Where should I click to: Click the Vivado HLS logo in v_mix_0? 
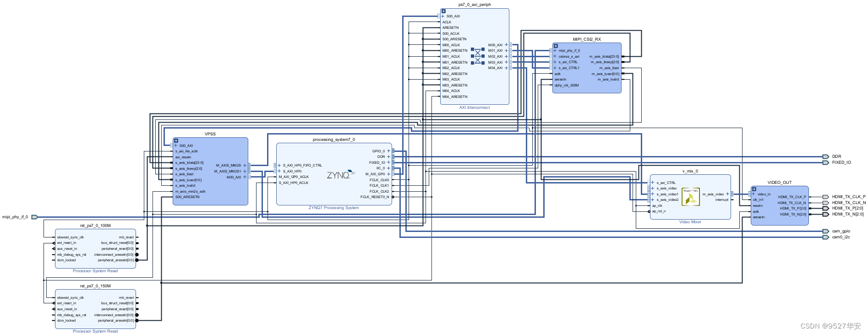point(691,197)
